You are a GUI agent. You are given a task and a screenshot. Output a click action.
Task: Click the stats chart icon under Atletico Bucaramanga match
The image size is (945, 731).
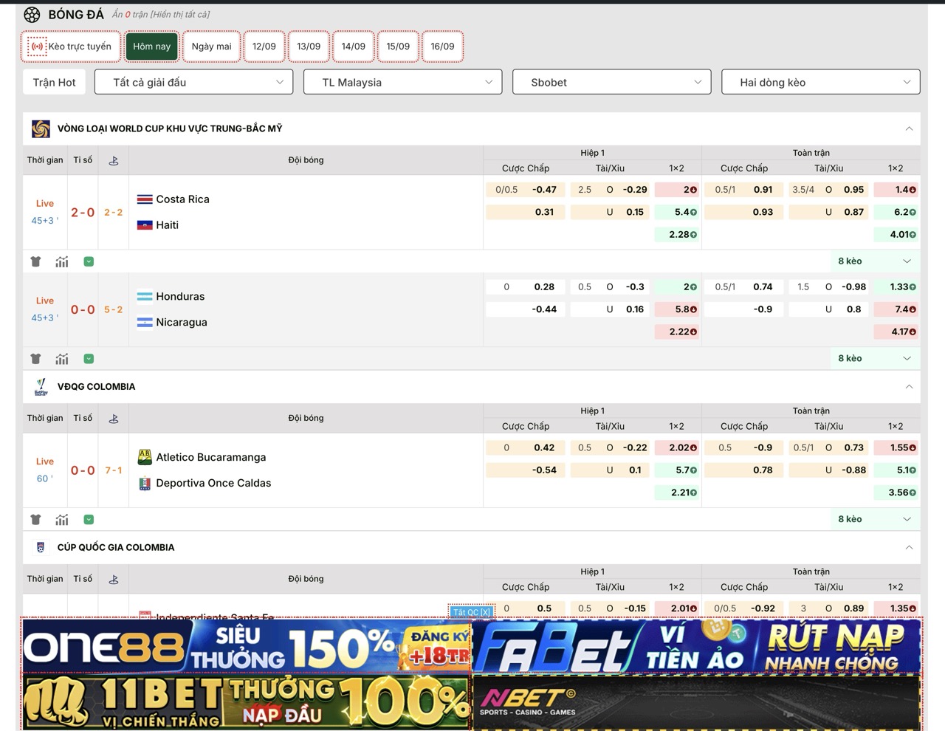point(62,520)
